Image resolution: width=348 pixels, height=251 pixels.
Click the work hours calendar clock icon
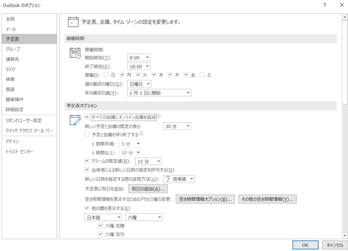coord(75,53)
